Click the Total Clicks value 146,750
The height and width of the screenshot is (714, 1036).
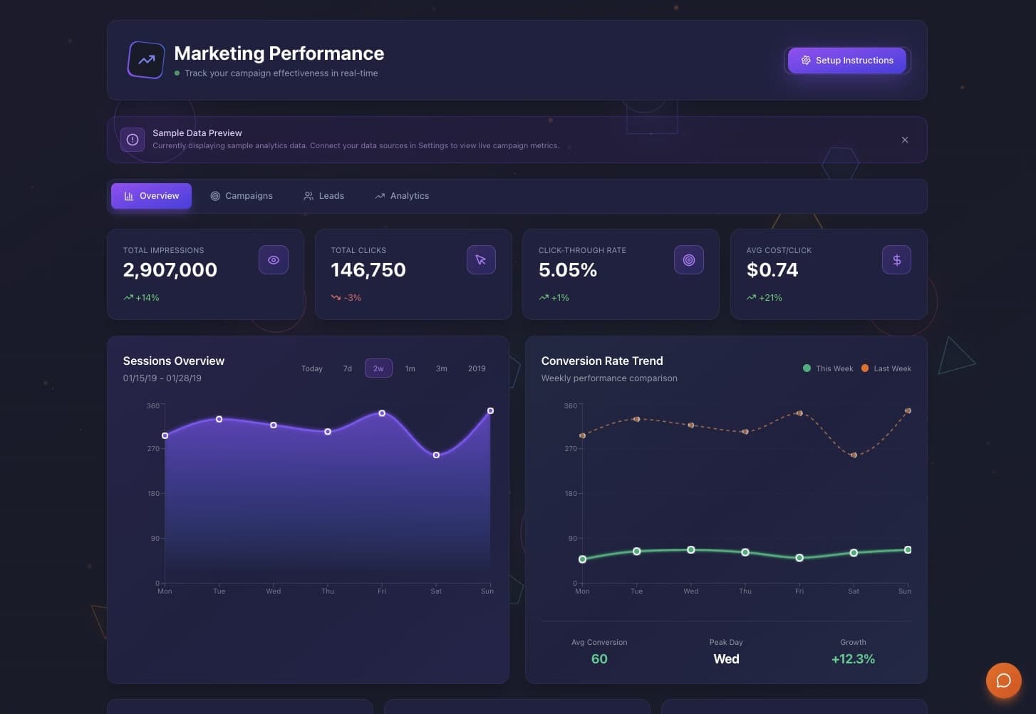coord(368,270)
